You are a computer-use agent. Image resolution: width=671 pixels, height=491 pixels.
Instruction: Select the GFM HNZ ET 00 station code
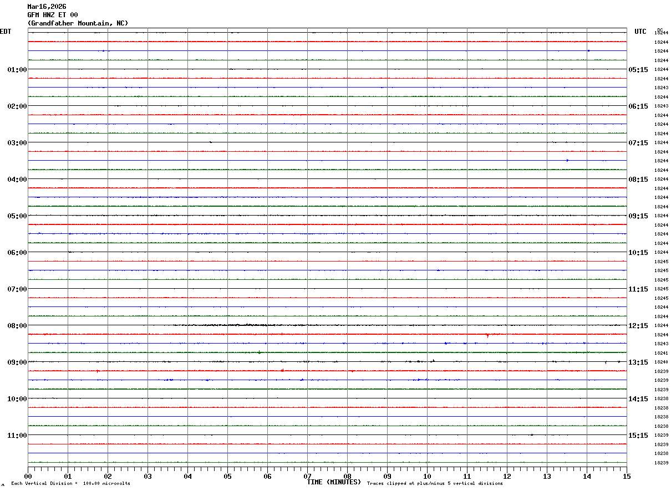tap(53, 15)
